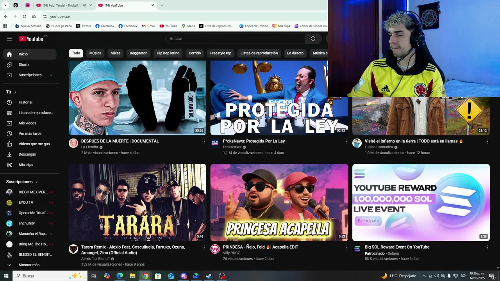
Task: Expand Mostrar más subscriptions
Action: coord(30,265)
